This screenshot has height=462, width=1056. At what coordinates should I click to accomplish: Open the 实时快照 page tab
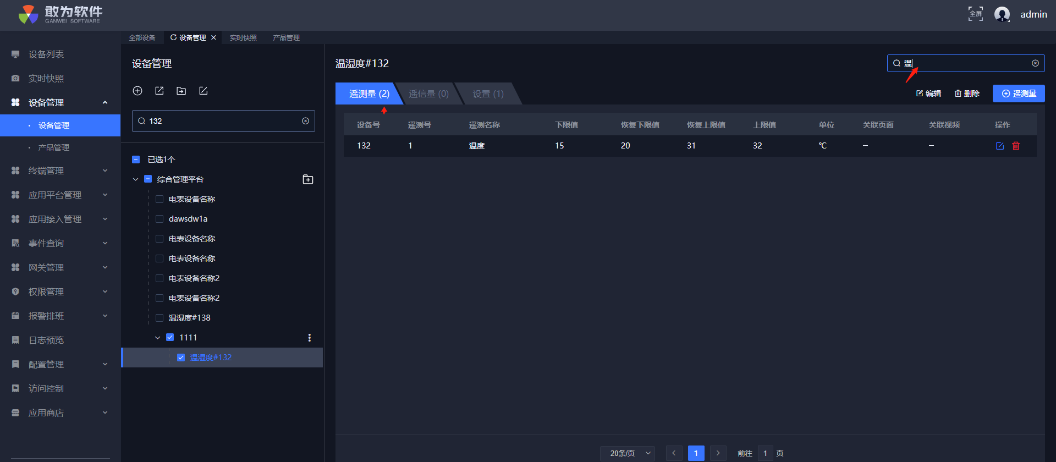(243, 38)
